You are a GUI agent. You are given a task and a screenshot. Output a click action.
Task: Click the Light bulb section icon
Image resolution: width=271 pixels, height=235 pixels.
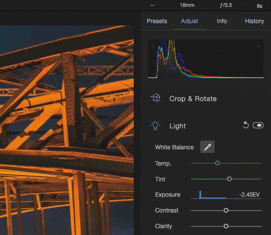155,125
